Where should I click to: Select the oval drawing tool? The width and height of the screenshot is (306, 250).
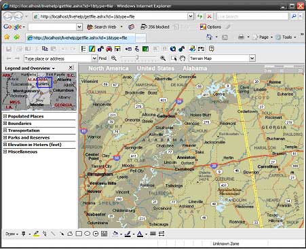(x=87, y=234)
